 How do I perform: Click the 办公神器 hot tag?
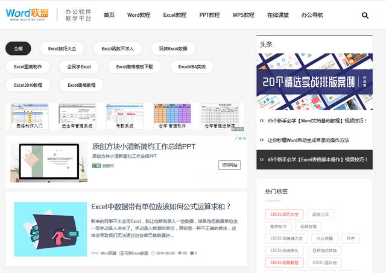324,238
